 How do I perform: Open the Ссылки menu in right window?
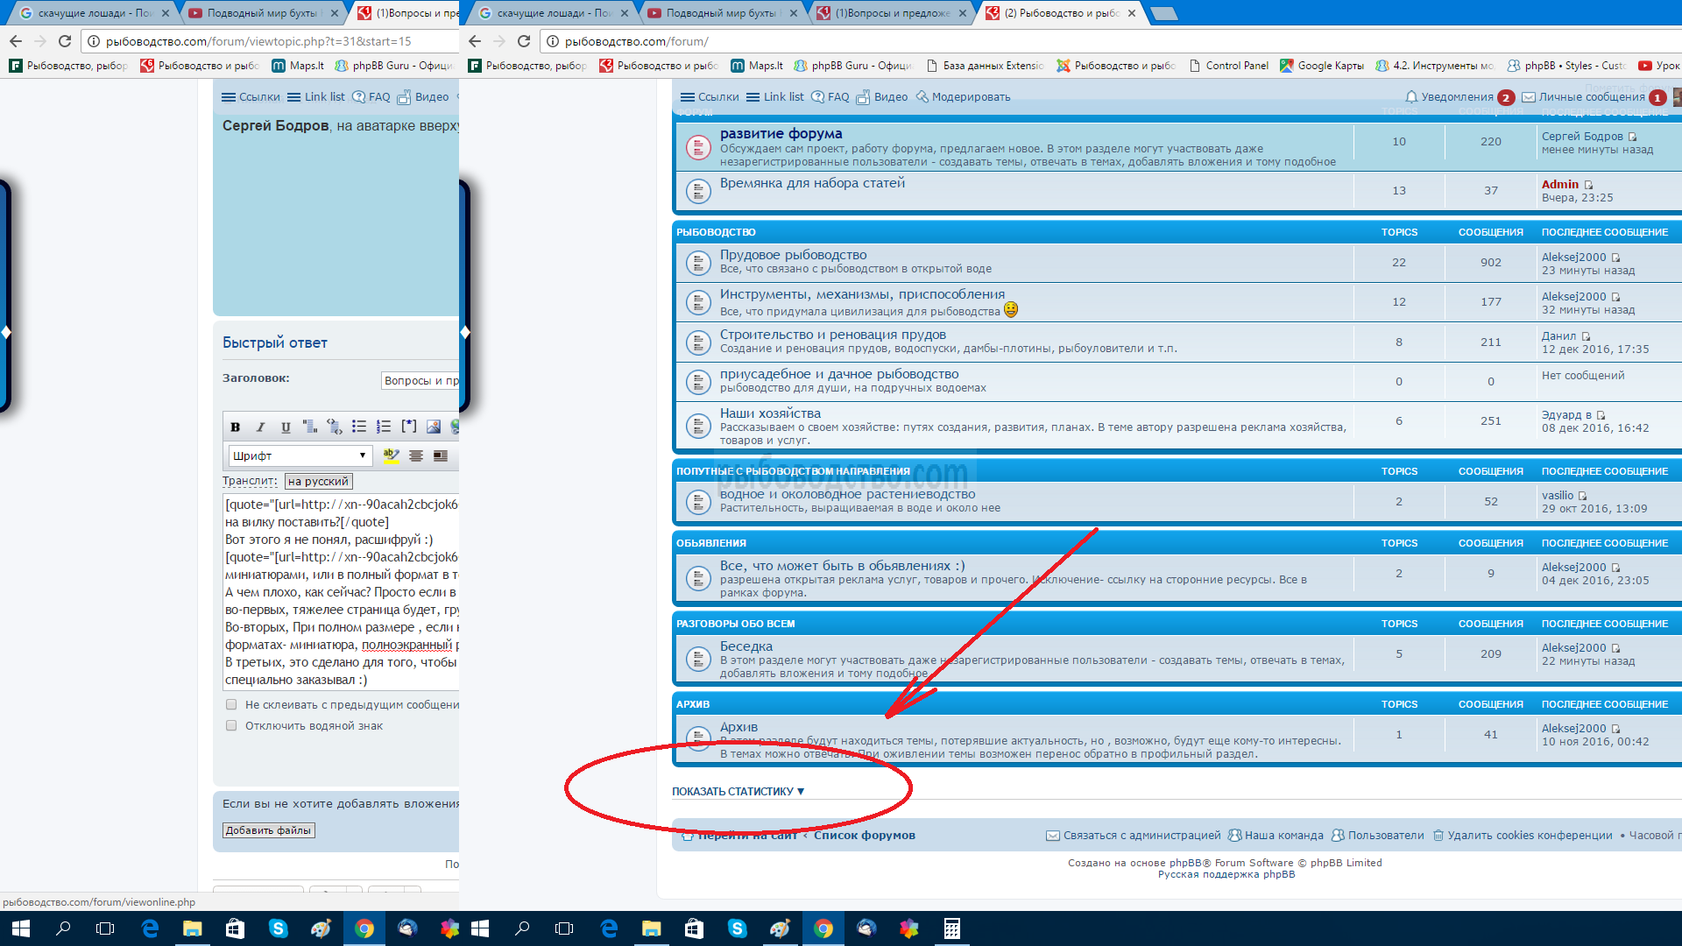710,97
